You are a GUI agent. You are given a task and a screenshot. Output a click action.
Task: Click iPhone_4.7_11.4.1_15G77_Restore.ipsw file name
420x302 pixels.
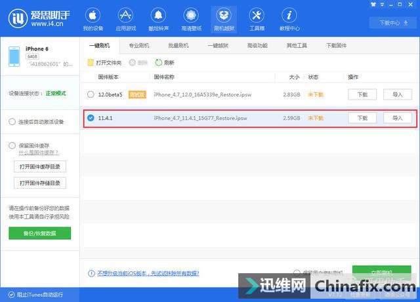[200, 118]
